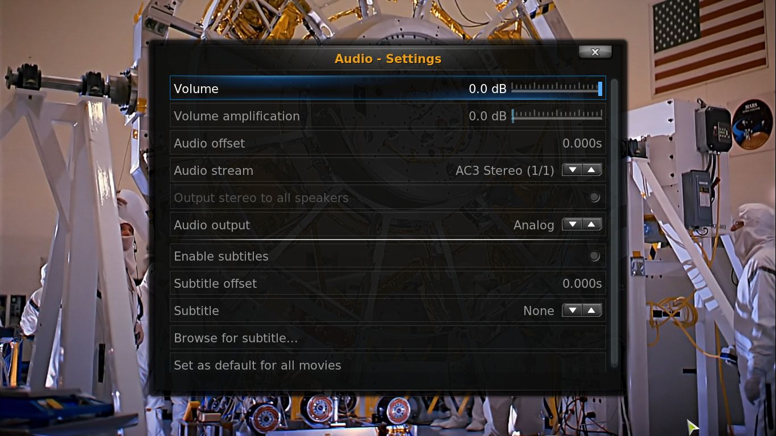Select the Enable subtitles row
This screenshot has height=436, width=776.
[x=388, y=256]
